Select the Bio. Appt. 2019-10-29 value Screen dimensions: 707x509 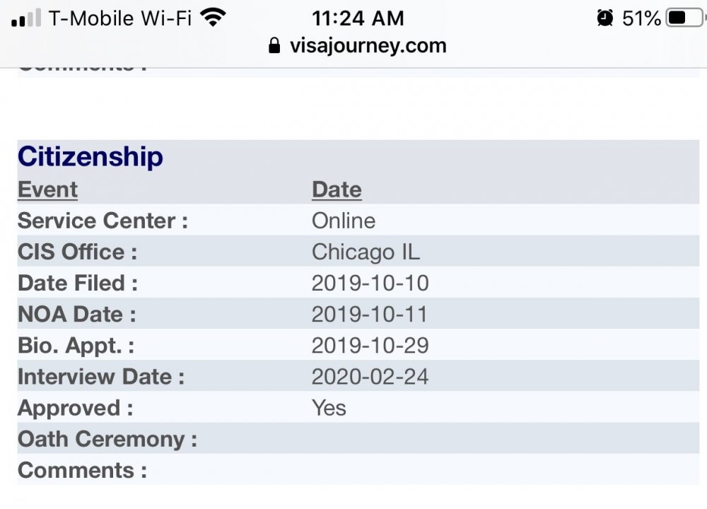(370, 346)
